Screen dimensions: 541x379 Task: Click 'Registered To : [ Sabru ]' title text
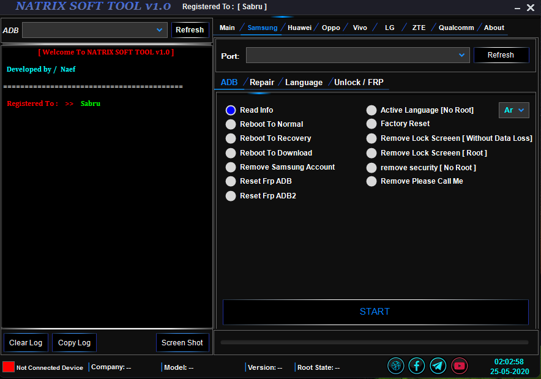tap(225, 7)
